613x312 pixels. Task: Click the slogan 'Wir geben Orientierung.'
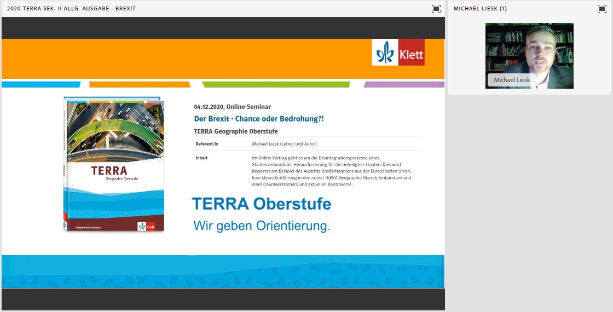(262, 226)
